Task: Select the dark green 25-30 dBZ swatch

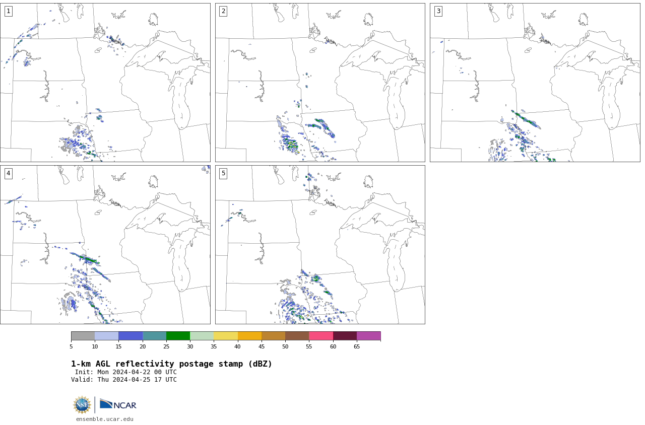Action: 178,336
